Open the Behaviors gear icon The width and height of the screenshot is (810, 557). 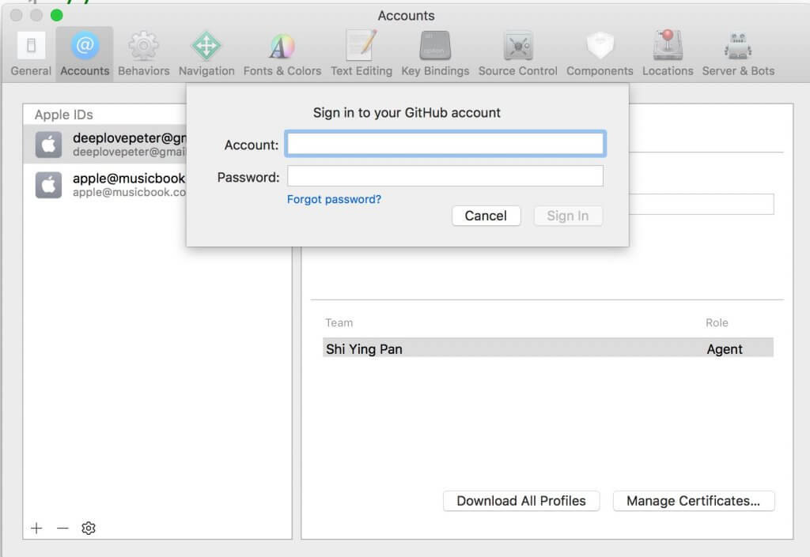(x=144, y=46)
